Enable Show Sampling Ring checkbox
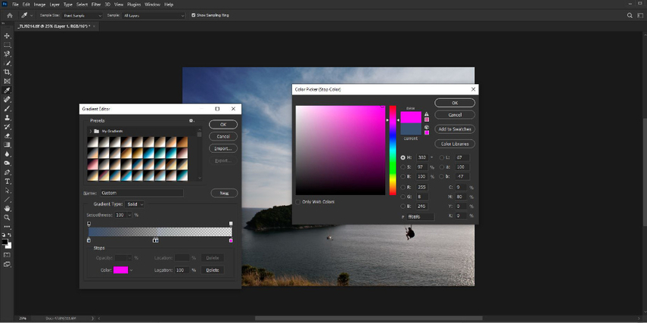The width and height of the screenshot is (647, 323). [x=194, y=15]
